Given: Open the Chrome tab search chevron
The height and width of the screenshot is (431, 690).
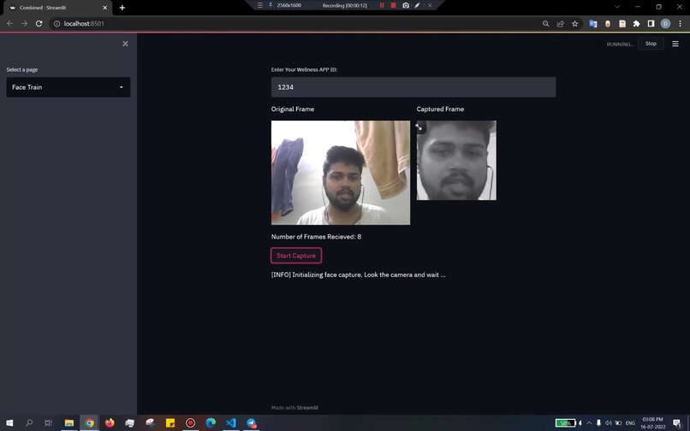Looking at the screenshot, I should point(617,7).
